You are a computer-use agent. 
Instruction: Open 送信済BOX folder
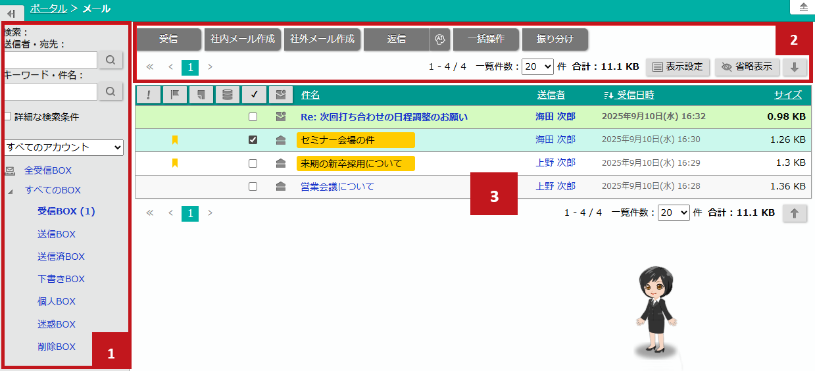coord(61,257)
